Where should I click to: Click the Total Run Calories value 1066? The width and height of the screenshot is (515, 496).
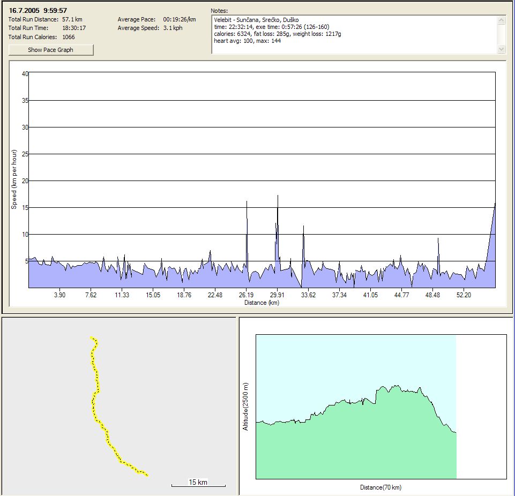[x=69, y=37]
